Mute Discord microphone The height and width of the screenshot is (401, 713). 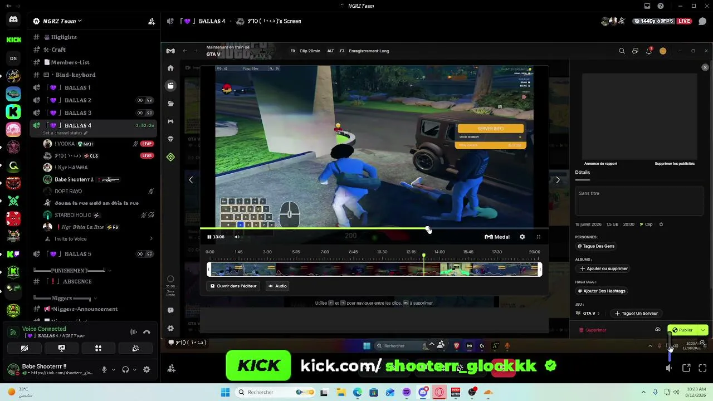pyautogui.click(x=104, y=369)
